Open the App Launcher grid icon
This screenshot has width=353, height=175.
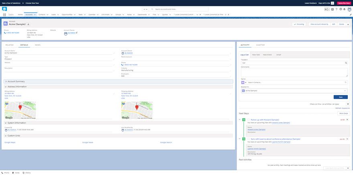(x=4, y=14)
